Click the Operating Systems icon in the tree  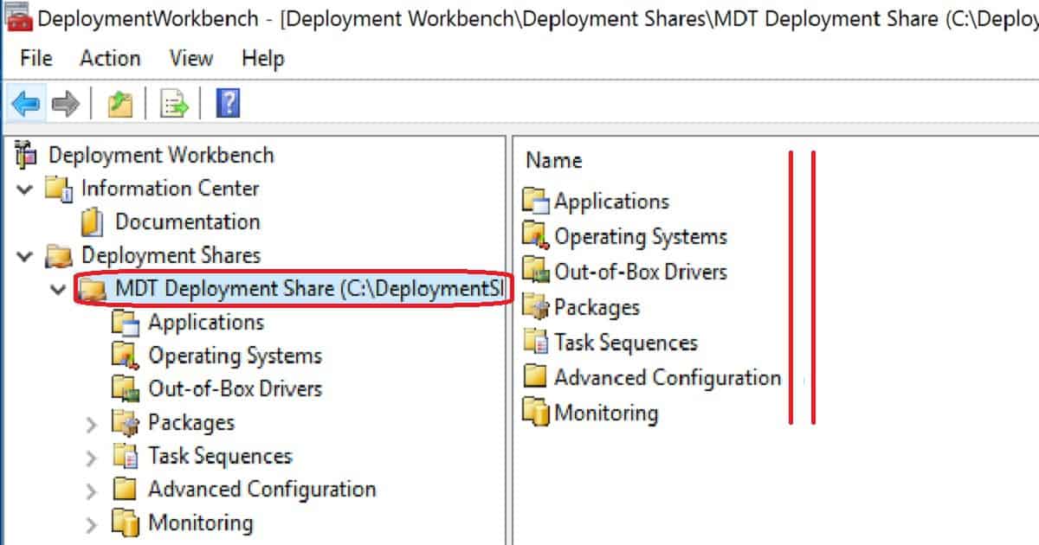(x=126, y=356)
